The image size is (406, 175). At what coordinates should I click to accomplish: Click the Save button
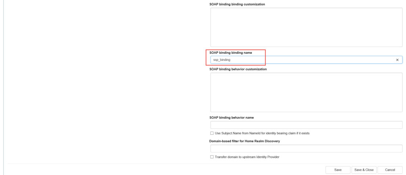point(338,170)
